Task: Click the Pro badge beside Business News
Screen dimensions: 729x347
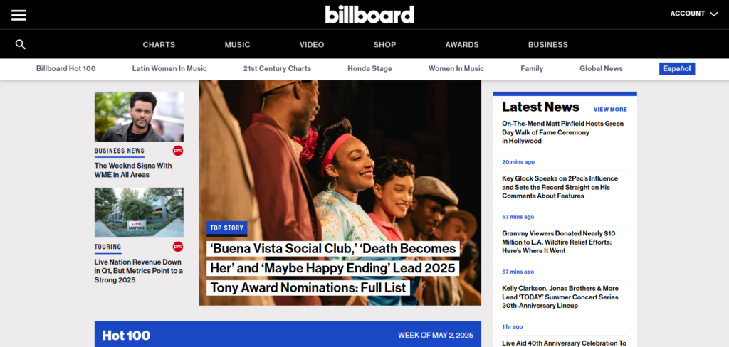Action: click(177, 151)
